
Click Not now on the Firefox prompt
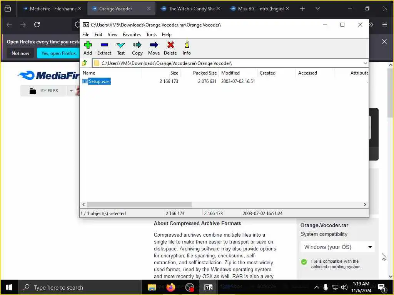point(20,53)
